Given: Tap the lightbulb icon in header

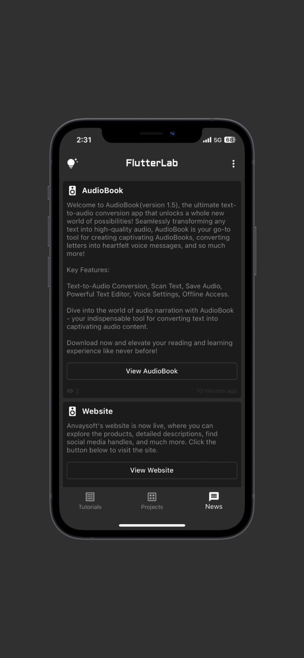Looking at the screenshot, I should pyautogui.click(x=72, y=163).
